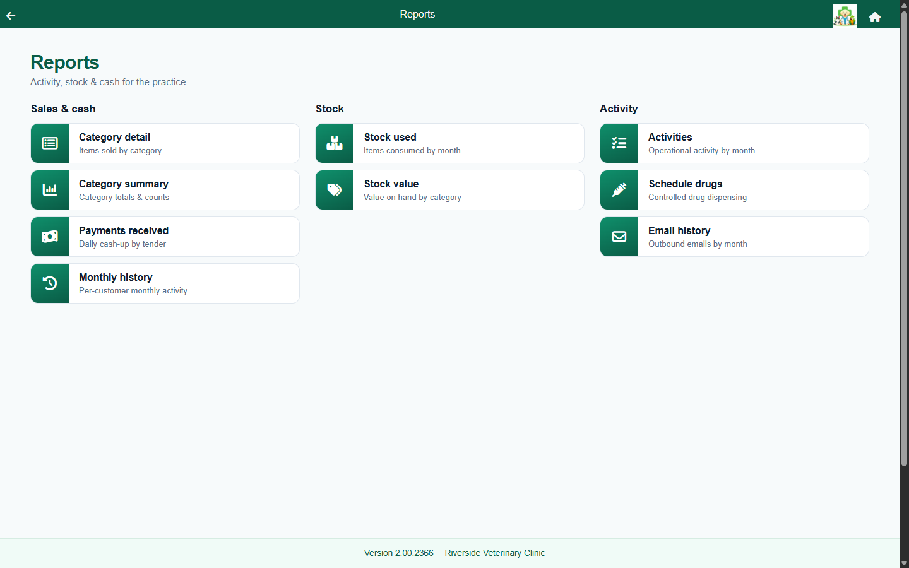Screen dimensions: 909x568
Task: Click 'Items consumed by month' text
Action: click(x=412, y=151)
